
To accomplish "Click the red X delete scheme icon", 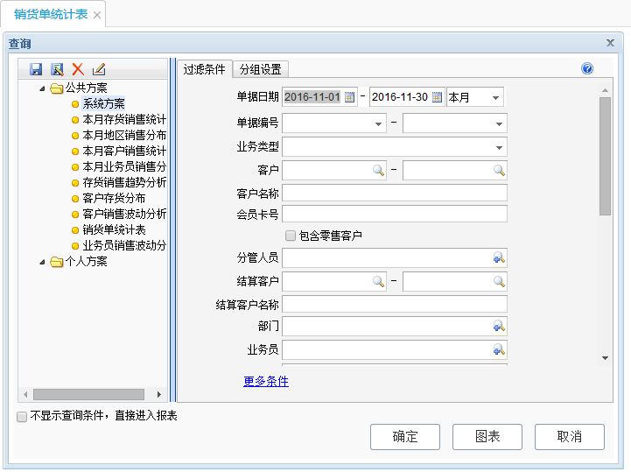I will [78, 69].
